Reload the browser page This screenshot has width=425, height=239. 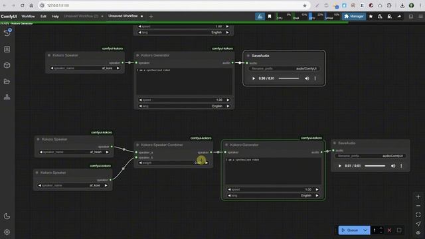tap(22, 5)
